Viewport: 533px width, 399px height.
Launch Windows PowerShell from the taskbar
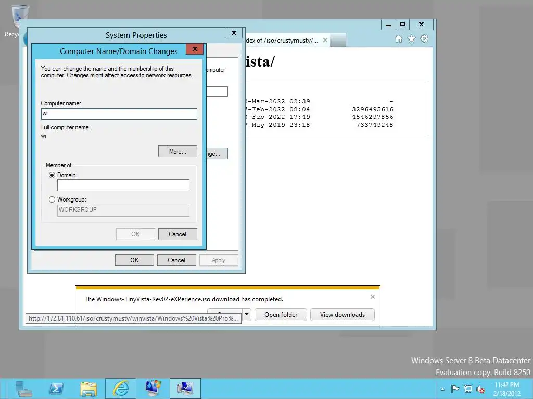tap(56, 389)
